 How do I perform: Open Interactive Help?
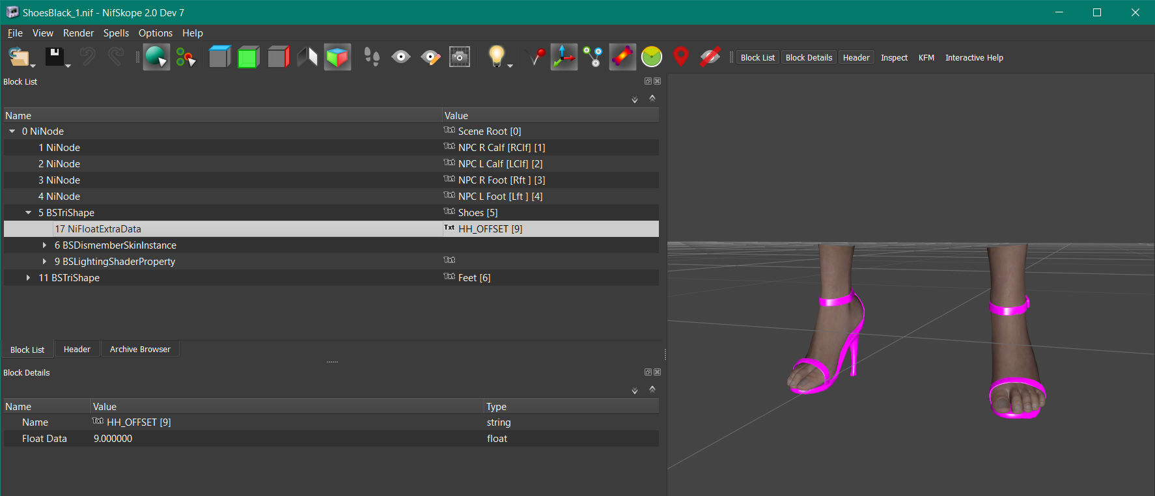[974, 58]
